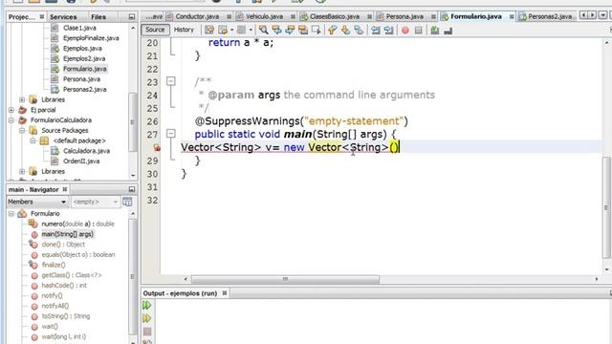
Task: Click Shift Line Right icon
Action: pyautogui.click(x=389, y=30)
